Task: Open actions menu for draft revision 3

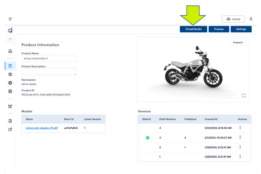Action: [x=240, y=137]
